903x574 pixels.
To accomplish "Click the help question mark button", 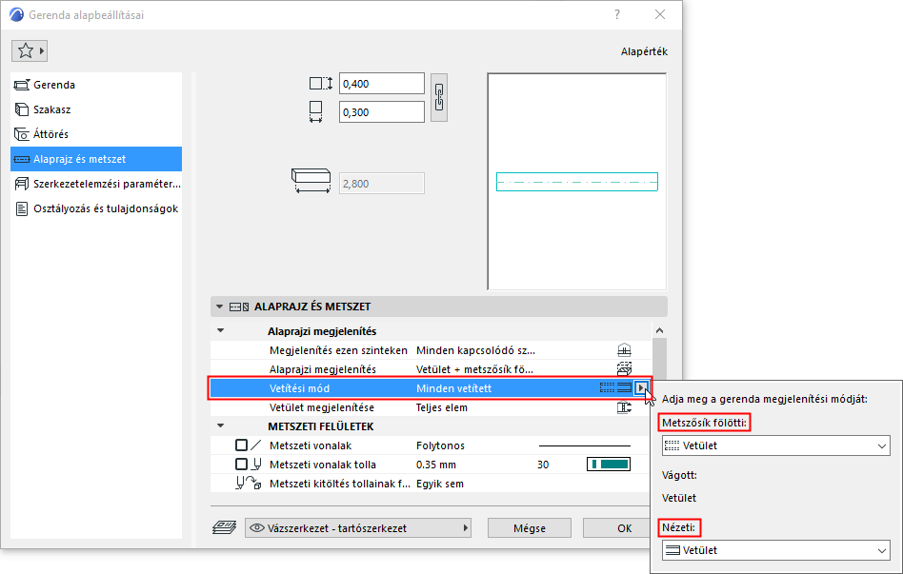I will [617, 14].
